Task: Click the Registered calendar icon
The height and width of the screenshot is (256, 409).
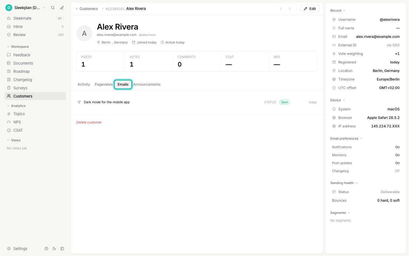Action: point(334,62)
